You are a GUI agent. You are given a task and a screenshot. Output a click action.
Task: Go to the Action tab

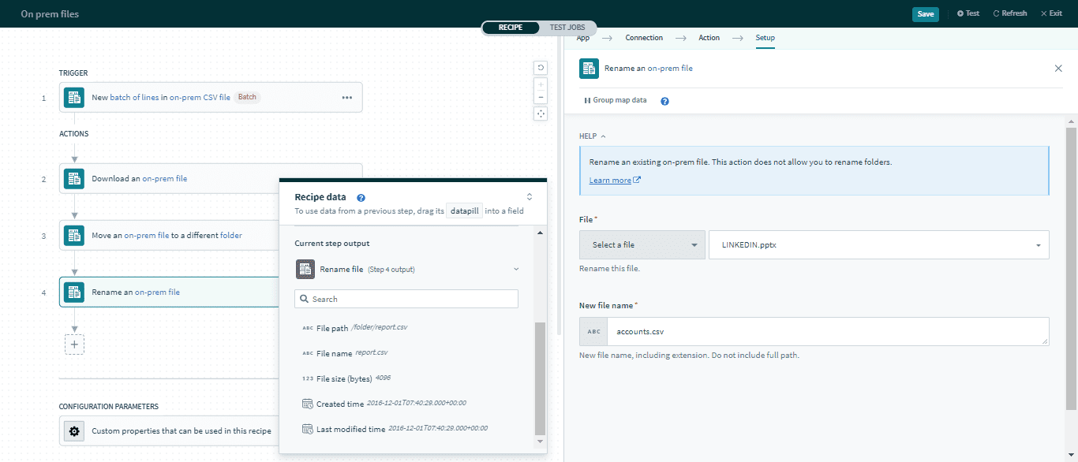[709, 38]
